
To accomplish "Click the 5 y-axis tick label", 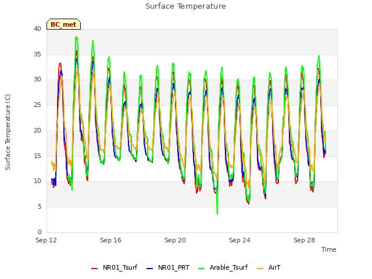I will (x=40, y=207).
